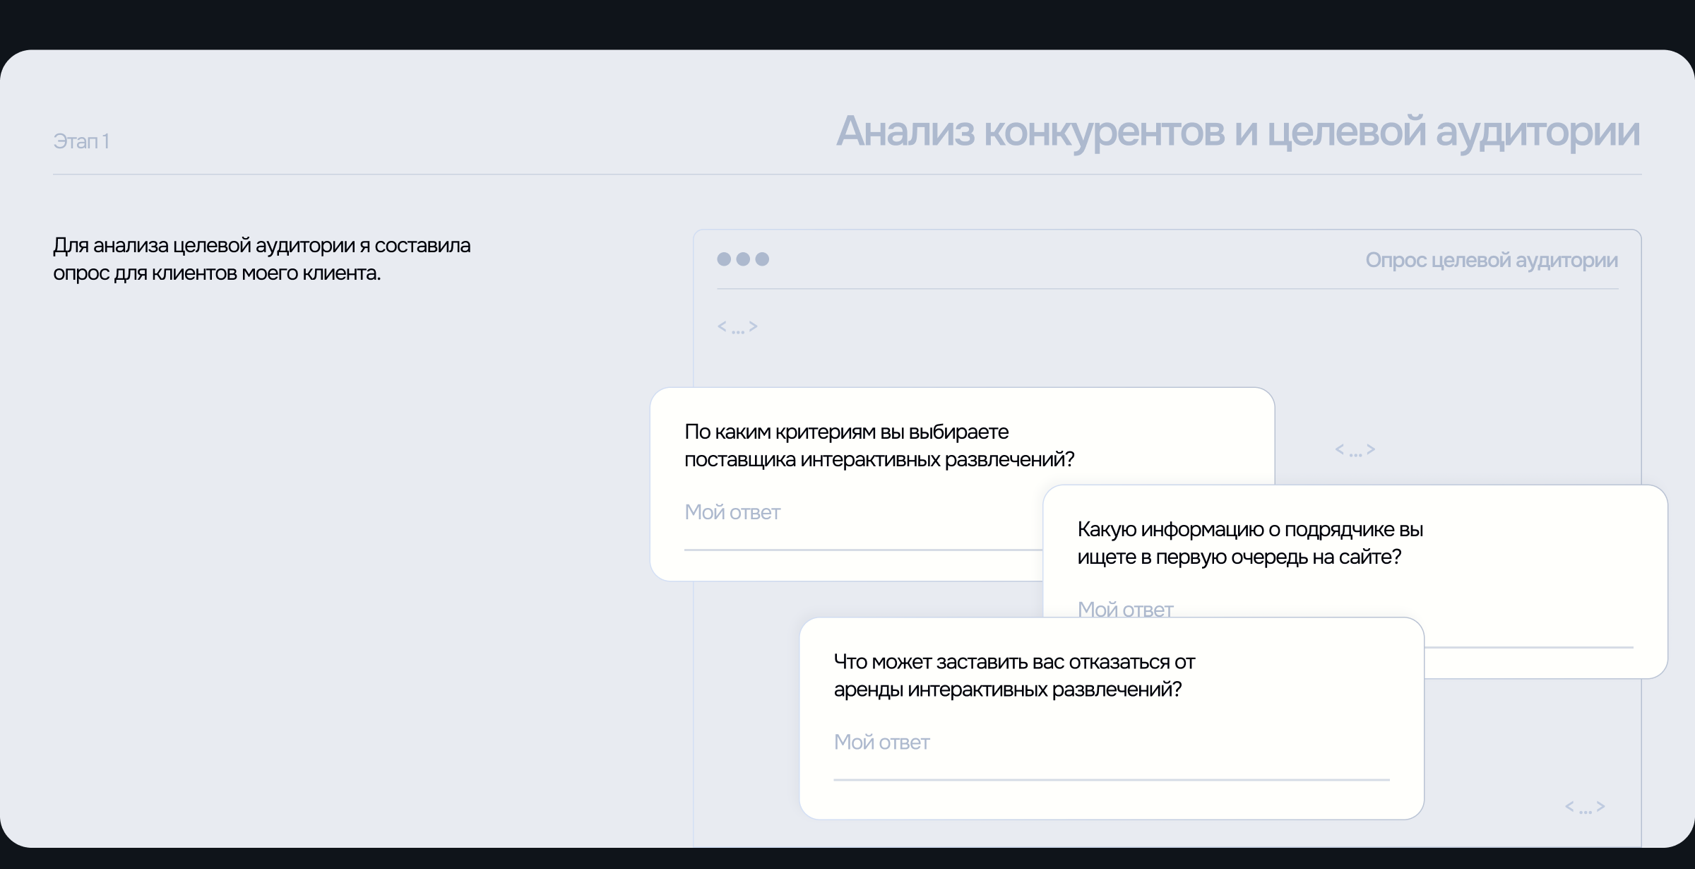Screen dimensions: 1695x869
Task: Click the code ellipsis marker right of criteria card
Action: (x=1355, y=449)
